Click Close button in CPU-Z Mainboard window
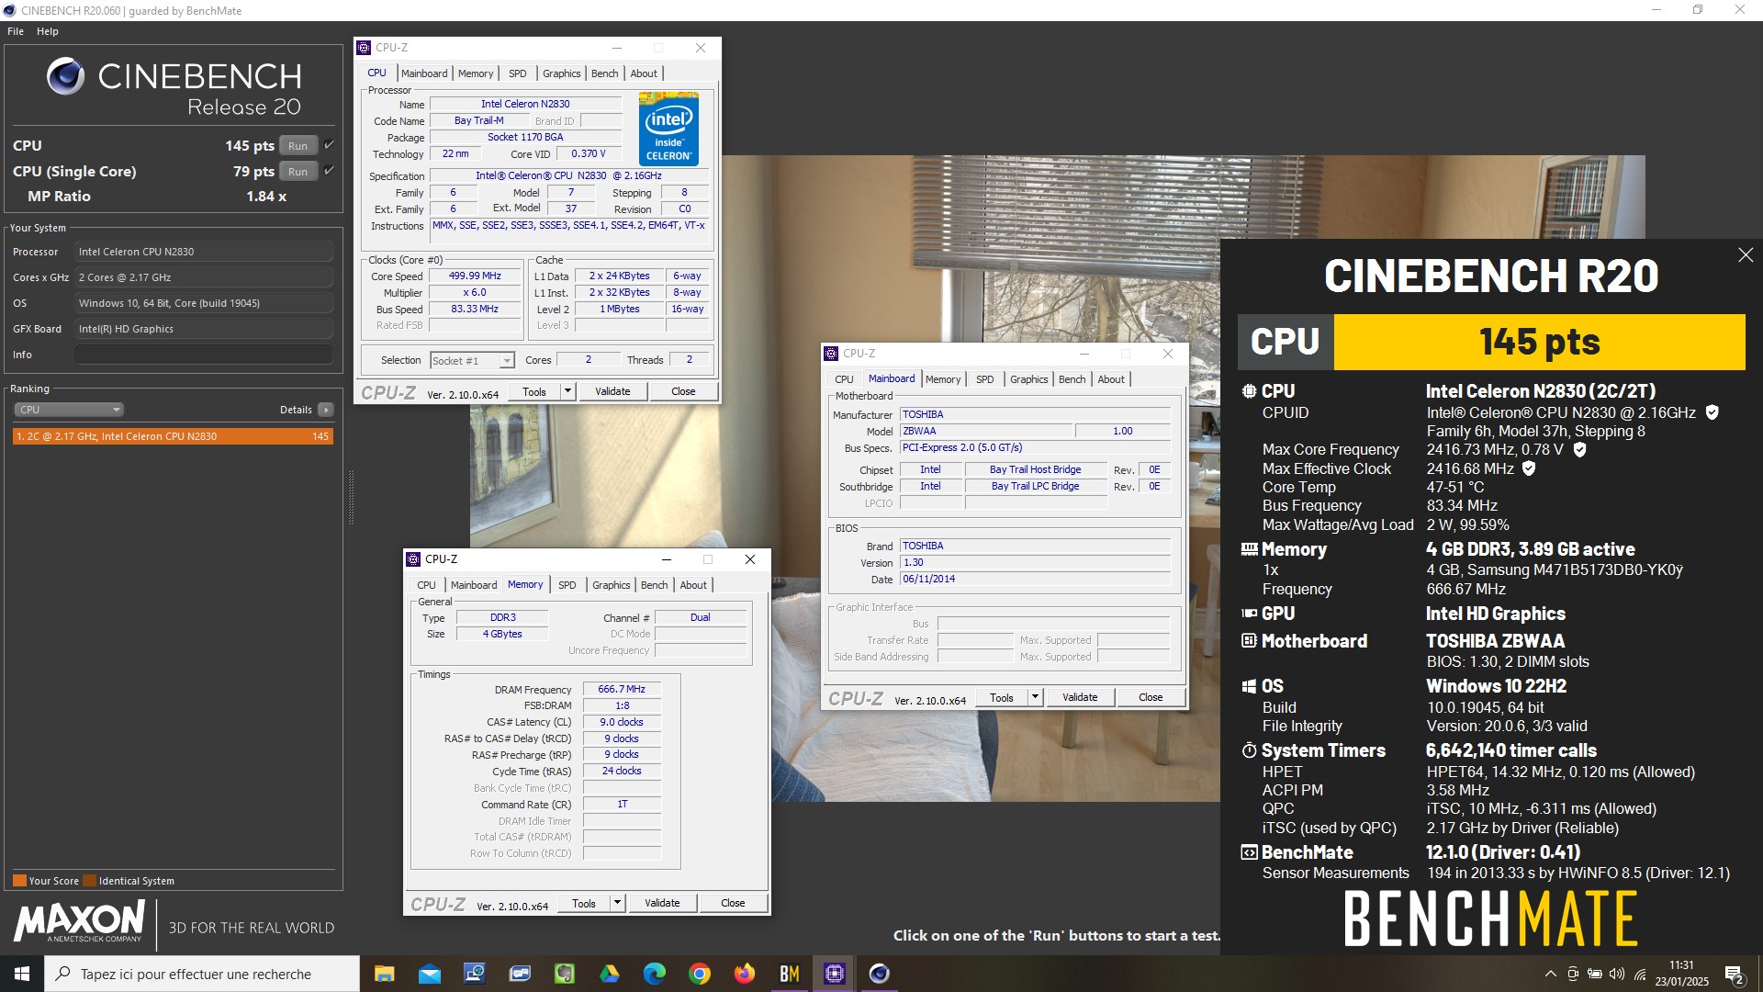This screenshot has width=1763, height=992. click(x=1151, y=698)
